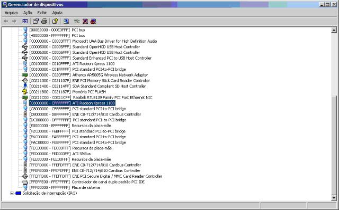Click icon of ENE PCI Secure Digital Reader
The width and height of the screenshot is (339, 210).
[25, 176]
